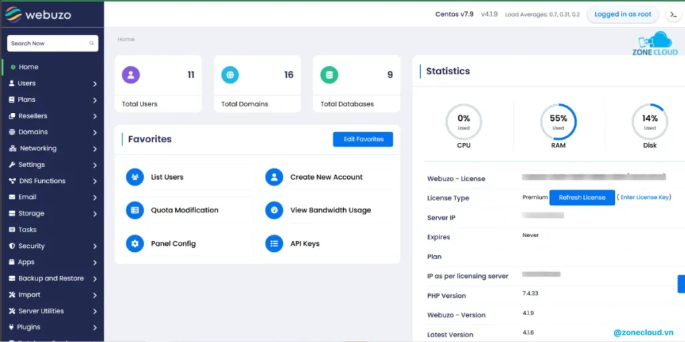
Task: Click the Home breadcrumb text
Action: point(126,39)
